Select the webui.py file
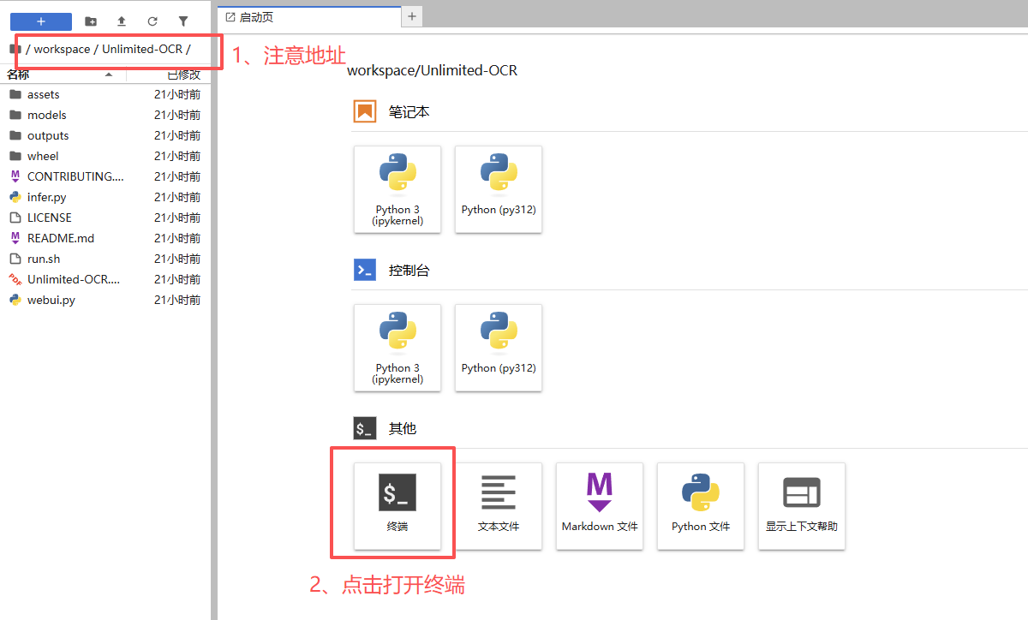 105,300
